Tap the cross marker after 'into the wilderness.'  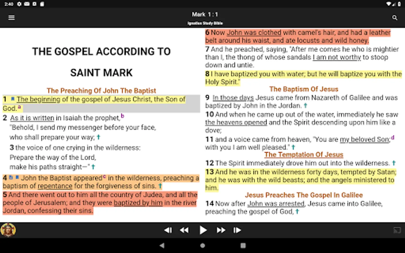(x=394, y=163)
